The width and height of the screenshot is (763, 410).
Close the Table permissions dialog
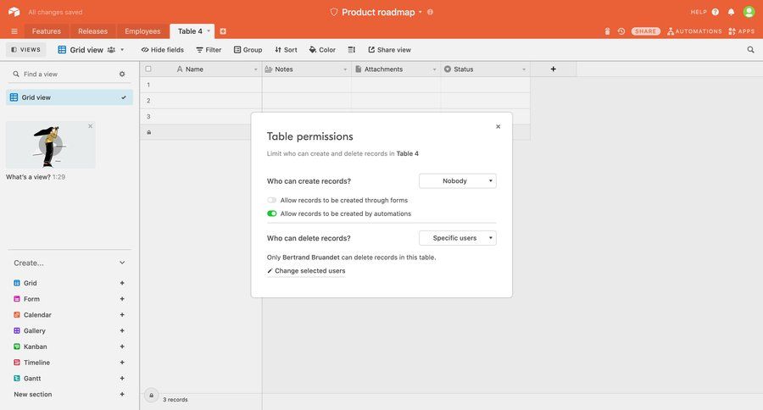click(498, 126)
